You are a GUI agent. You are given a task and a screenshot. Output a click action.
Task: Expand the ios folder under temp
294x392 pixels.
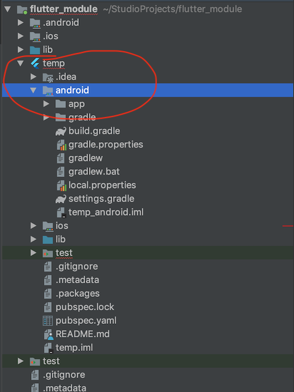coord(34,226)
